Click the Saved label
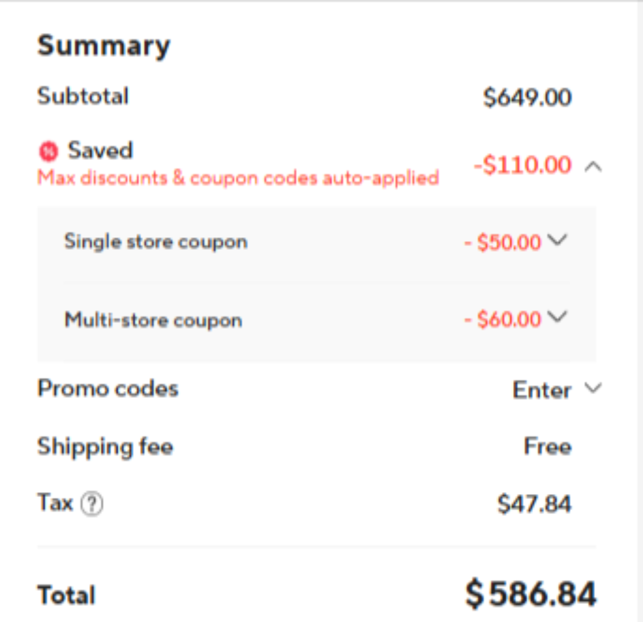This screenshot has width=643, height=622. pos(100,150)
